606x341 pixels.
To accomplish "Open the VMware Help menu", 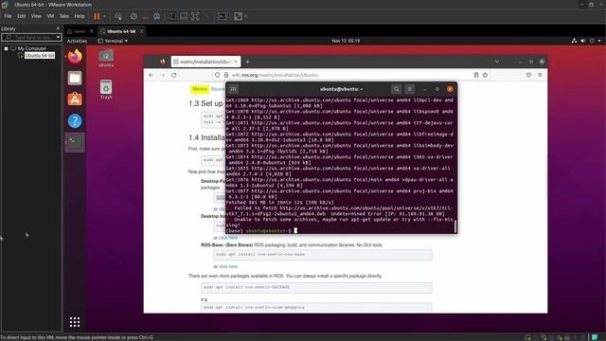I will click(80, 16).
